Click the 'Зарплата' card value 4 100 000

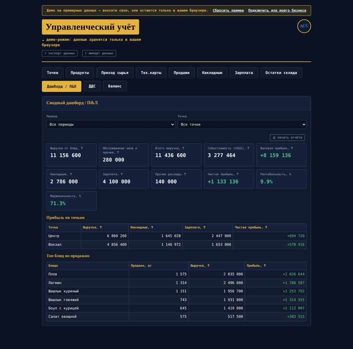[x=116, y=181]
